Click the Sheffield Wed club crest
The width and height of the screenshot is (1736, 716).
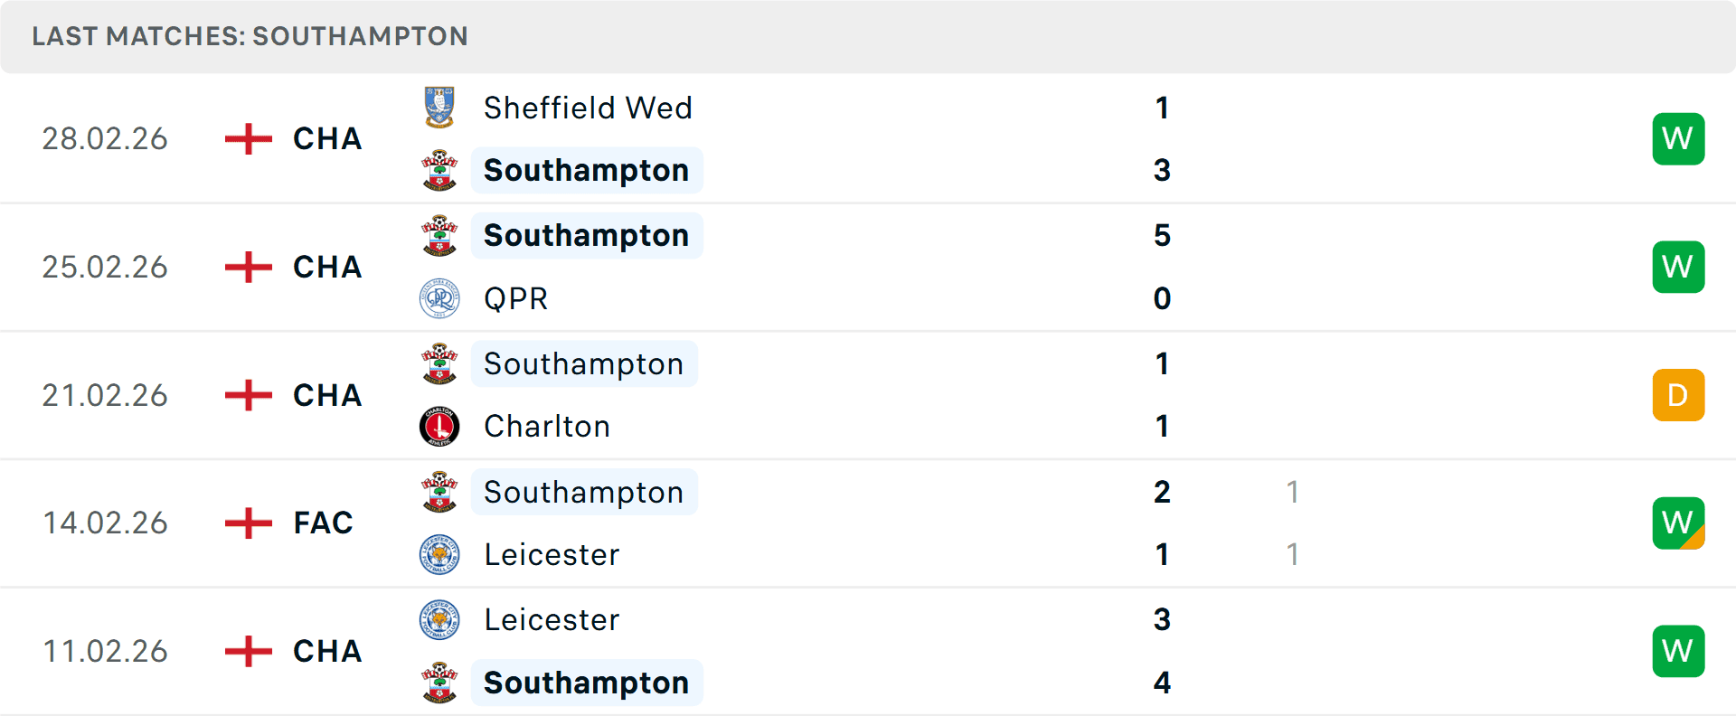[x=439, y=108]
